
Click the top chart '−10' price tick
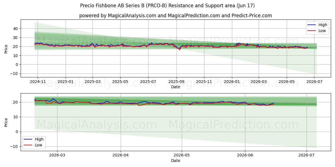14,73
